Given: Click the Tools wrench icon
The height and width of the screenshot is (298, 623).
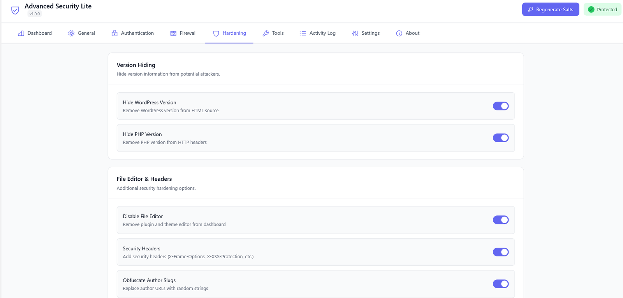Looking at the screenshot, I should point(266,34).
